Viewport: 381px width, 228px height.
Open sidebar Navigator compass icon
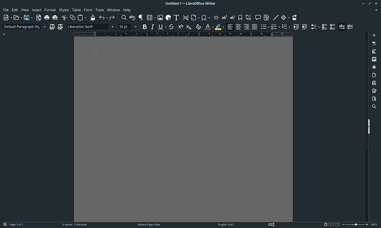pyautogui.click(x=374, y=67)
